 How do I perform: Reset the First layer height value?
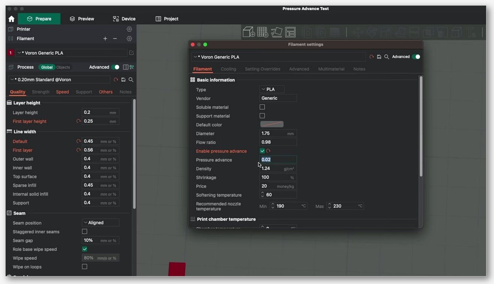point(78,121)
